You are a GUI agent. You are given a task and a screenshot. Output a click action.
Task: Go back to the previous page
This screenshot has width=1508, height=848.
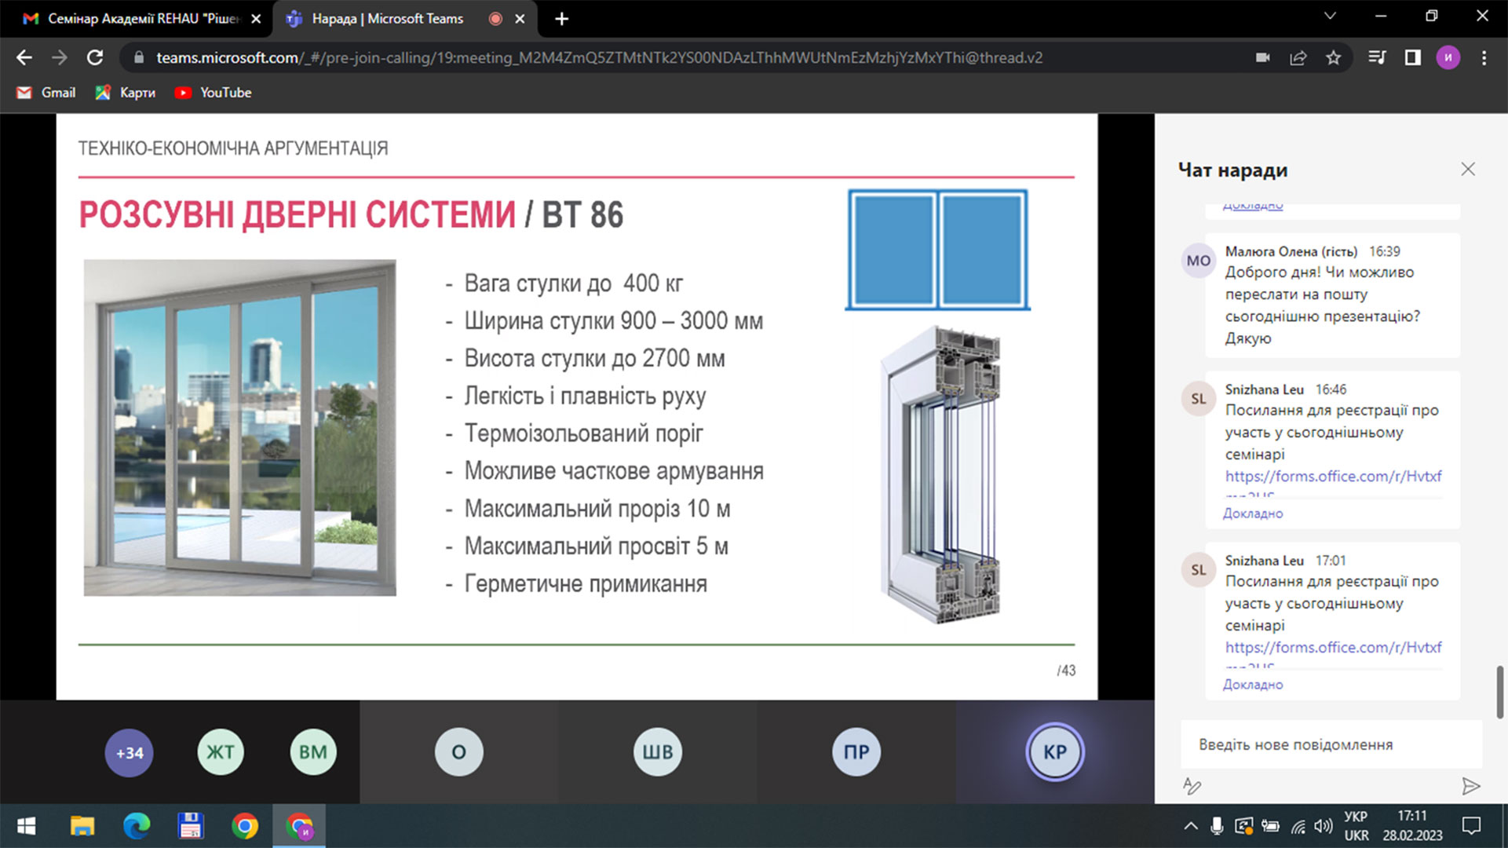pyautogui.click(x=24, y=57)
